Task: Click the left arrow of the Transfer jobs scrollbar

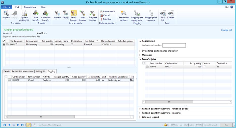Action: (144, 102)
